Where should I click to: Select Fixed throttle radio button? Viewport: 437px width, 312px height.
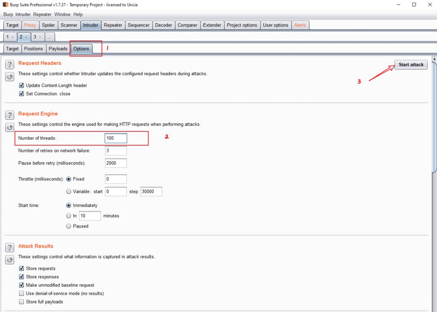[69, 179]
